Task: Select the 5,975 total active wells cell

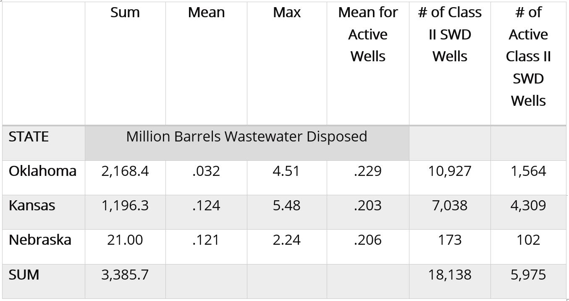Action: pyautogui.click(x=528, y=275)
